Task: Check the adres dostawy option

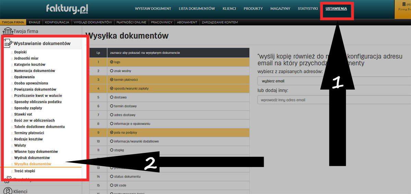Action: 112,115
